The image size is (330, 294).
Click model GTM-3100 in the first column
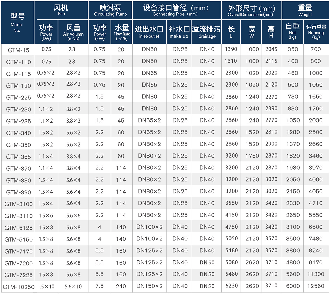coord(19,204)
